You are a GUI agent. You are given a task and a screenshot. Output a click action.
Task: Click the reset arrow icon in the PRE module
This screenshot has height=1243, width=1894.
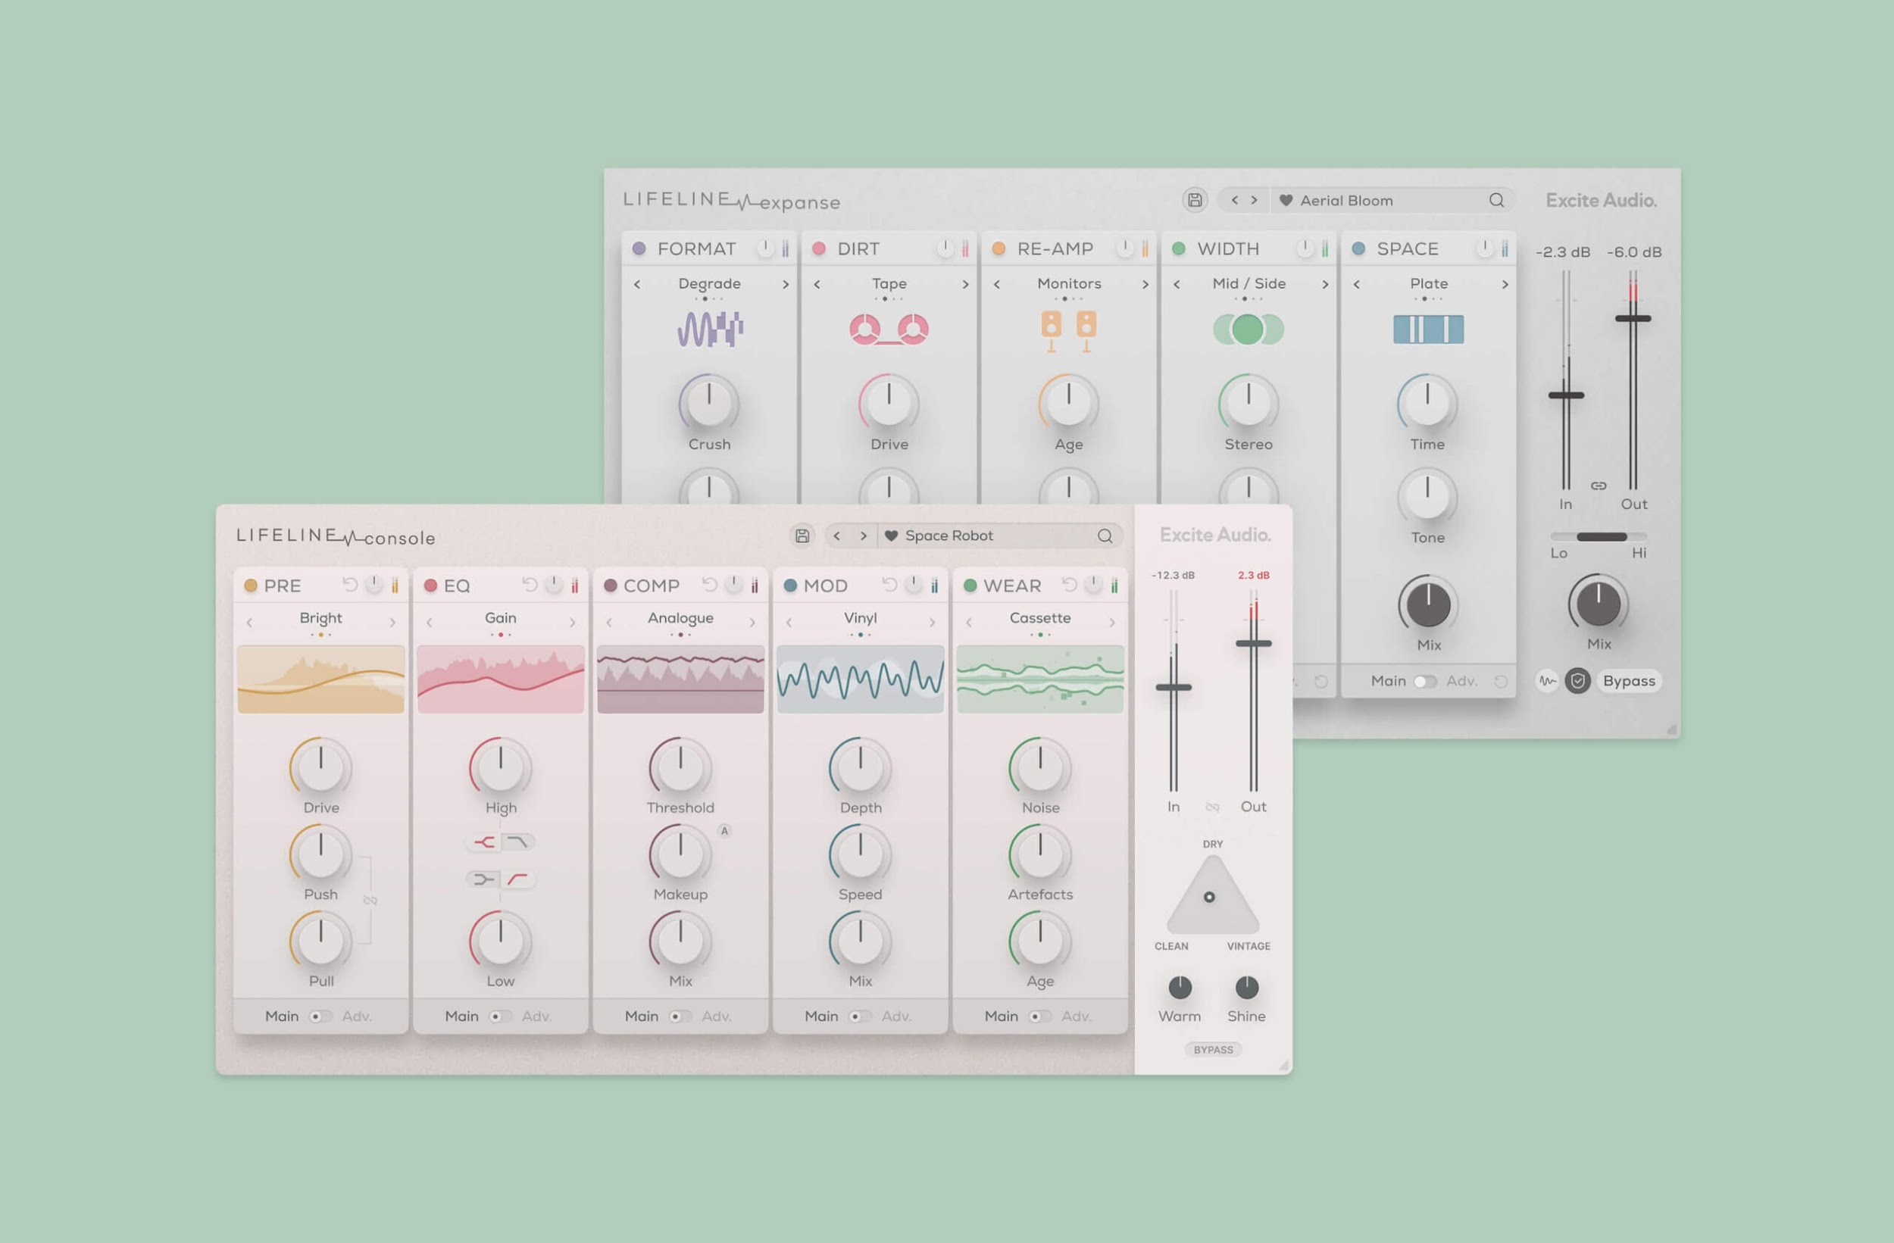(x=349, y=585)
